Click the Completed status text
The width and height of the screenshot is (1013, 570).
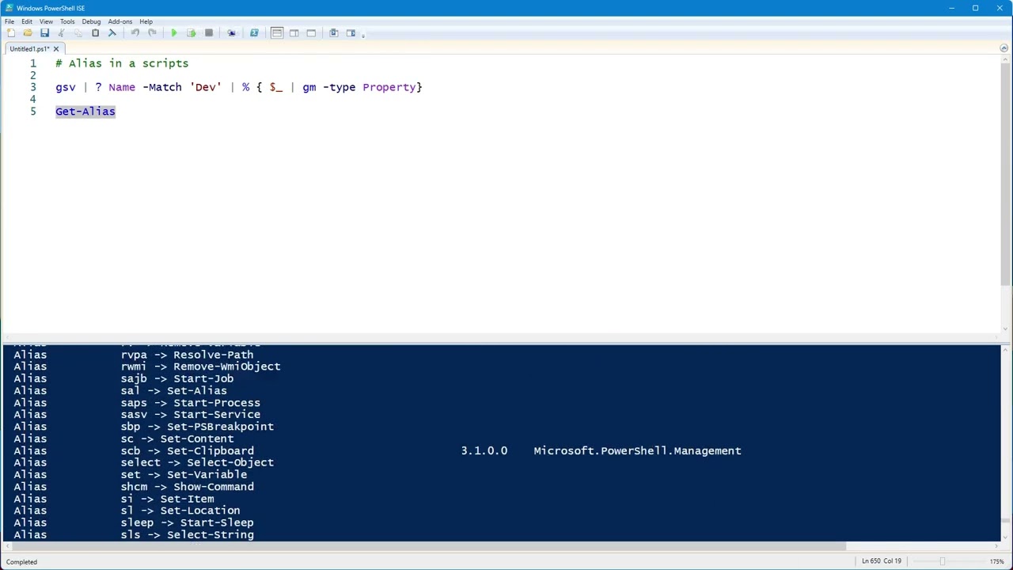point(21,562)
